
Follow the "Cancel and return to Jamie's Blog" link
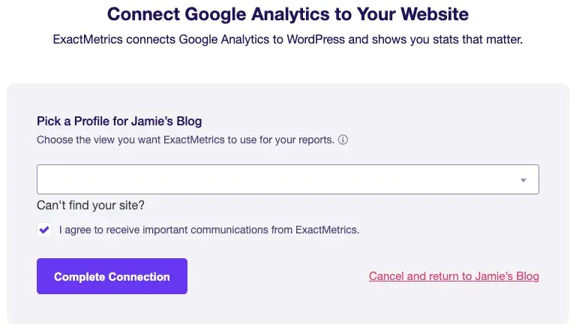[454, 276]
